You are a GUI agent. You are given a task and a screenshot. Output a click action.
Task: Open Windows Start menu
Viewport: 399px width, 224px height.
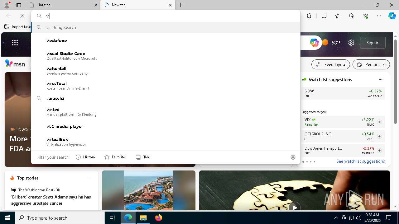click(x=7, y=218)
